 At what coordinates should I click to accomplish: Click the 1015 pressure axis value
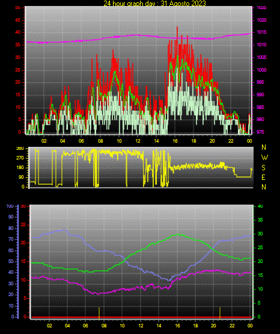pyautogui.click(x=261, y=32)
